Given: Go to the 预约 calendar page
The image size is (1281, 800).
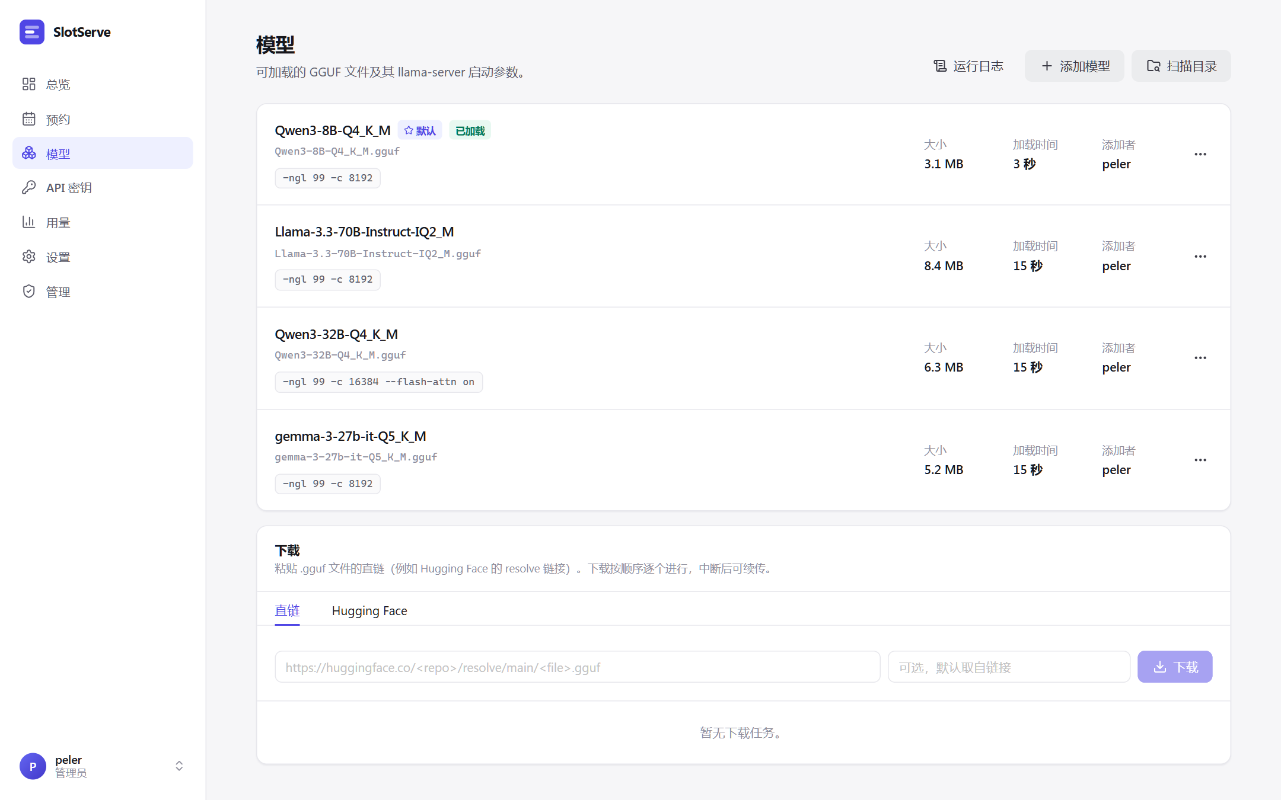Looking at the screenshot, I should (x=103, y=119).
